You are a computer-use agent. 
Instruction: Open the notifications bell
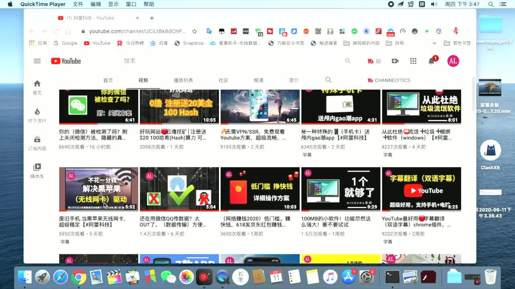coord(431,61)
